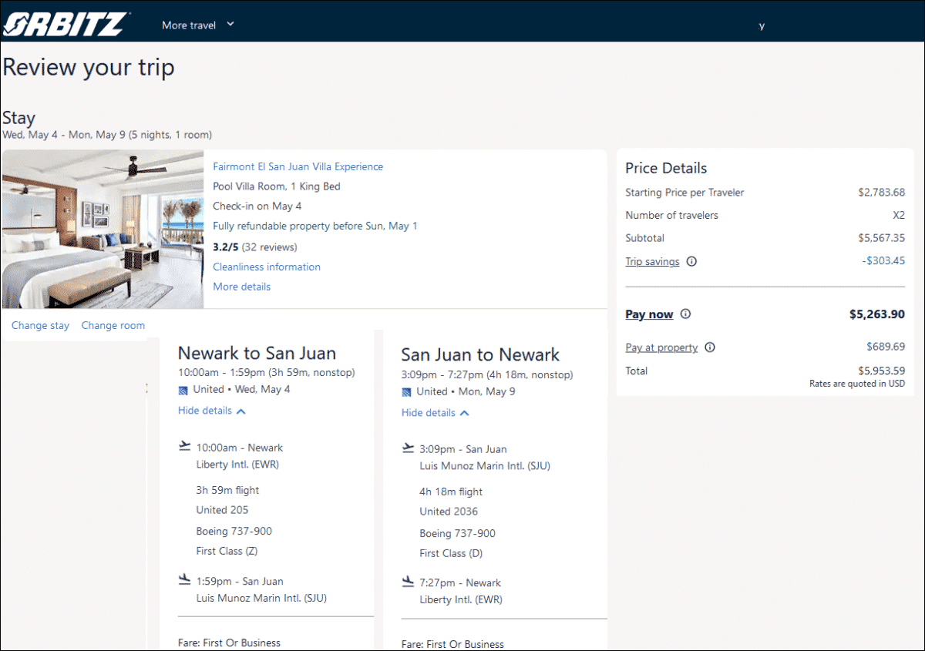Screen dimensions: 925x651
Task: Click the Trip savings link
Action: point(652,261)
